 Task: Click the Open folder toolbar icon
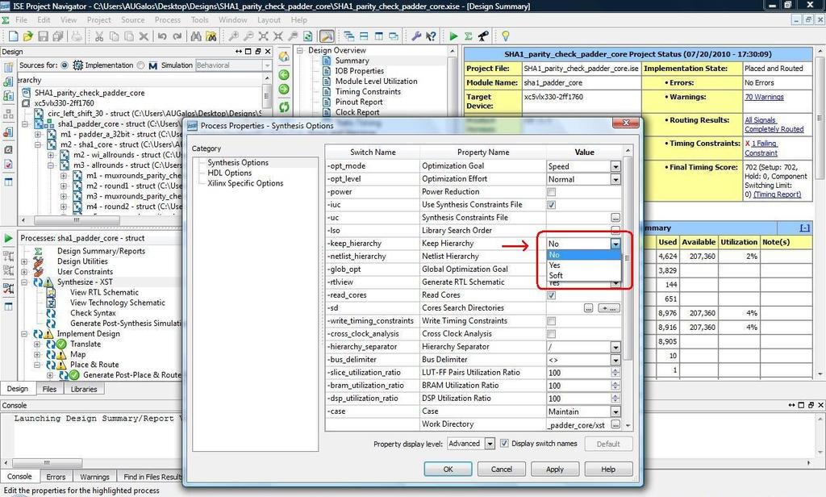[28, 36]
